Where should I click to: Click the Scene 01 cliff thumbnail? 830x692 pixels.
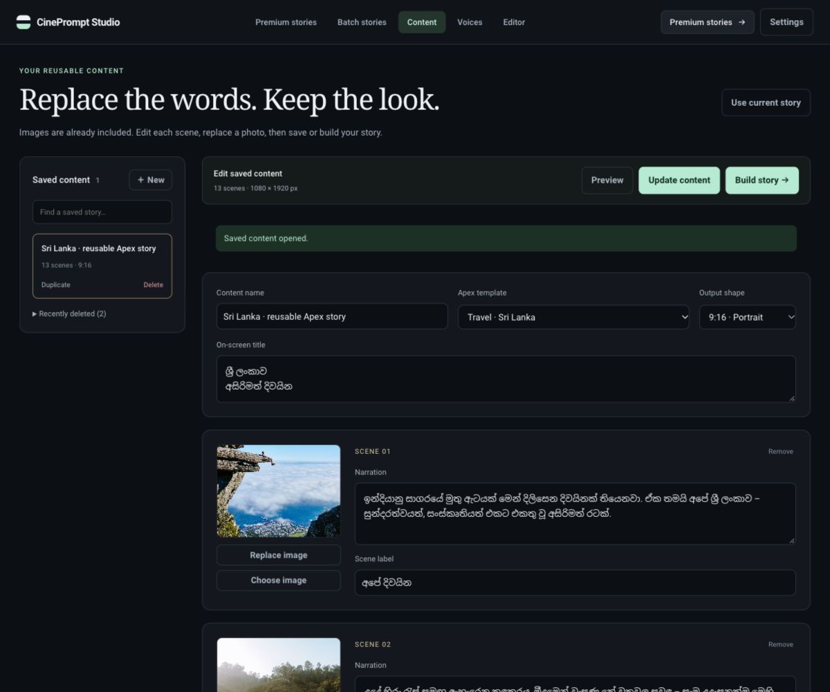279,491
